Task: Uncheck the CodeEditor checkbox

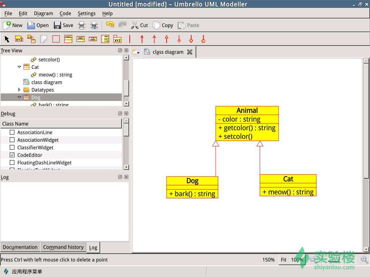Action: coord(12,155)
